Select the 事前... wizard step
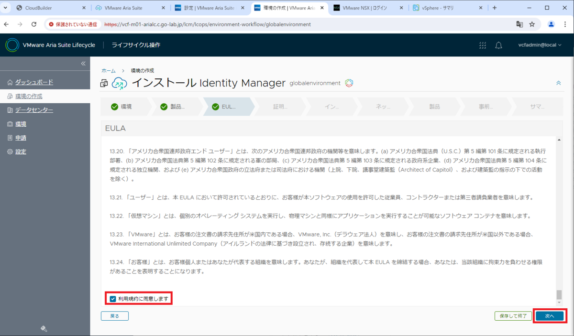Viewport: 574px width, 336px height. click(x=486, y=107)
